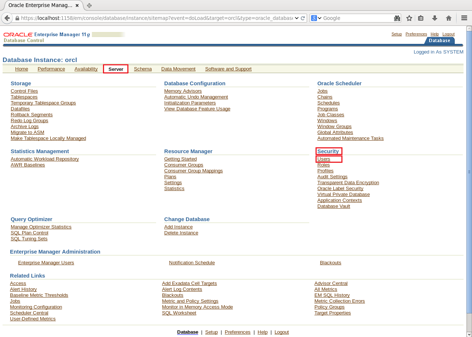Open Resource Manager Getting Started
Viewport: 472px width, 337px height.
[180, 159]
